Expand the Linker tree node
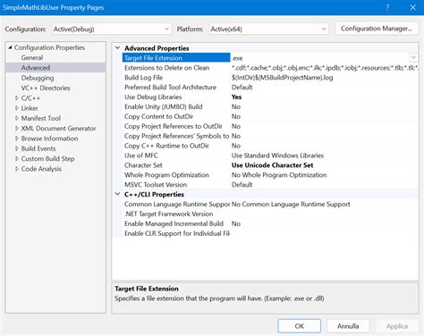 17,108
